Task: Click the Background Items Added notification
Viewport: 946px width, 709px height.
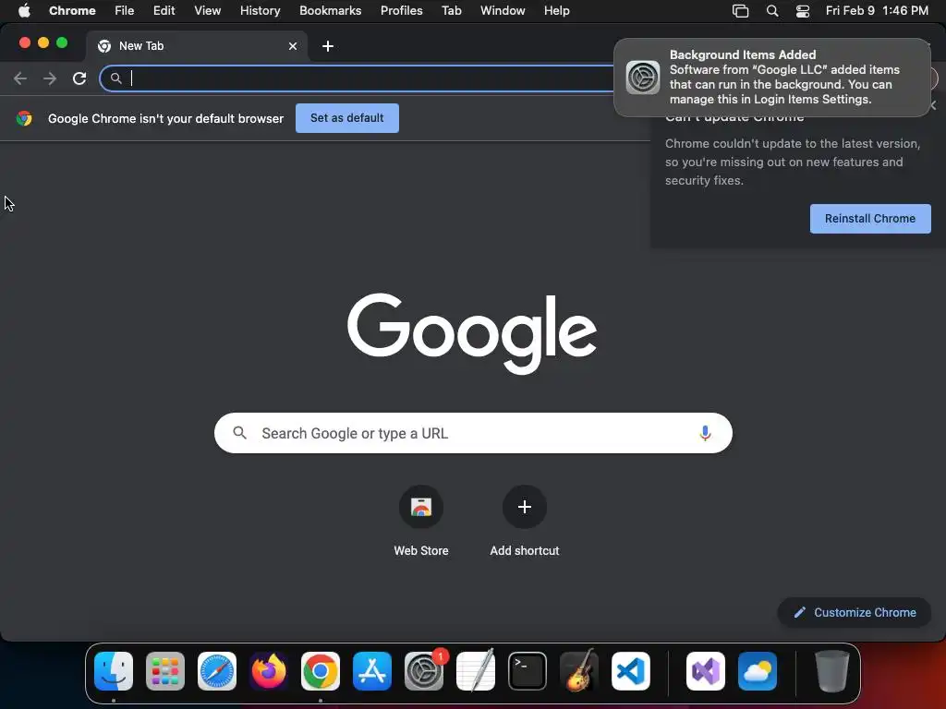Action: tap(772, 78)
